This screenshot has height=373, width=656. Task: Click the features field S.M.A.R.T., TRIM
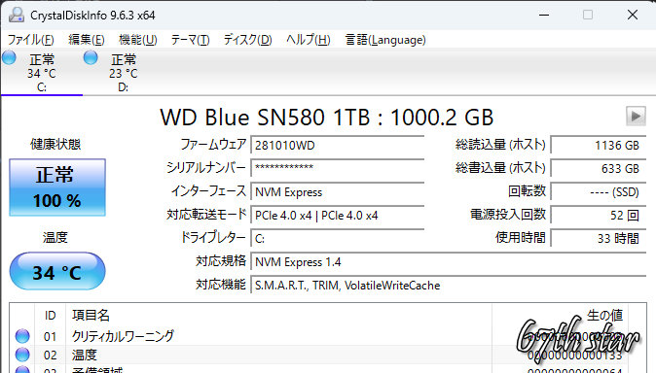(x=449, y=286)
